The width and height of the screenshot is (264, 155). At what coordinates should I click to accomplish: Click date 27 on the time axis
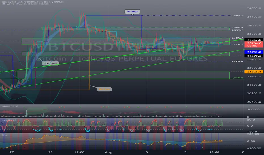point(12,152)
